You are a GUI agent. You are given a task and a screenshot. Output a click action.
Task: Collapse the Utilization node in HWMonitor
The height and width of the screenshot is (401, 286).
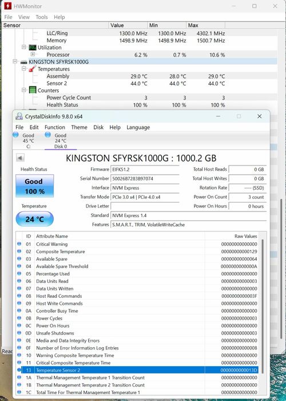click(x=24, y=47)
